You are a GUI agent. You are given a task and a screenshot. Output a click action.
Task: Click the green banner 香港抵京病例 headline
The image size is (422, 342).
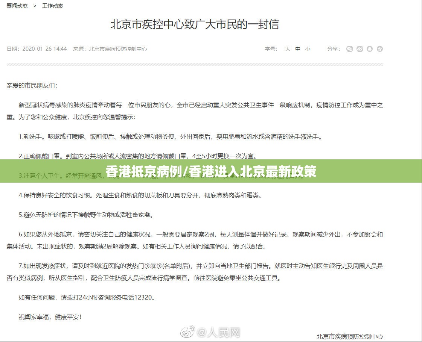click(211, 172)
